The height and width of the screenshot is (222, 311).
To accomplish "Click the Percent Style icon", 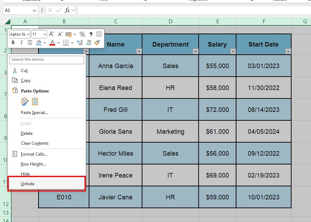I will (x=83, y=34).
